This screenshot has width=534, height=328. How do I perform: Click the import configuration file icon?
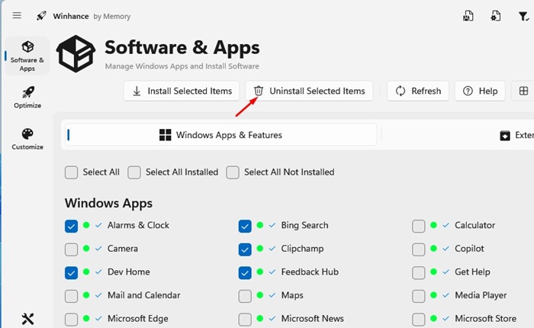click(496, 16)
